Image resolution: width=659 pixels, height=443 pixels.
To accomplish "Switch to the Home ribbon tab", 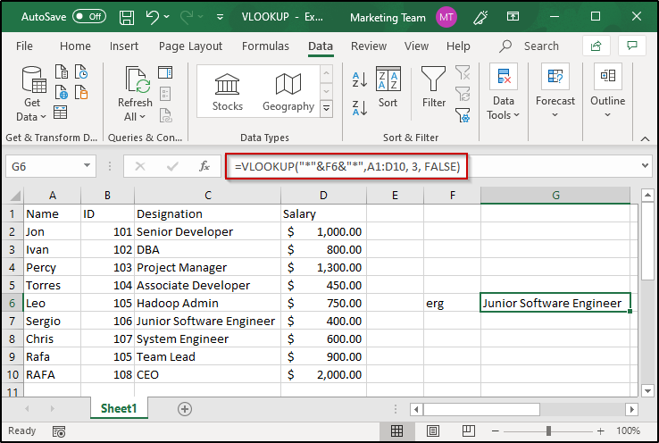I will 75,46.
